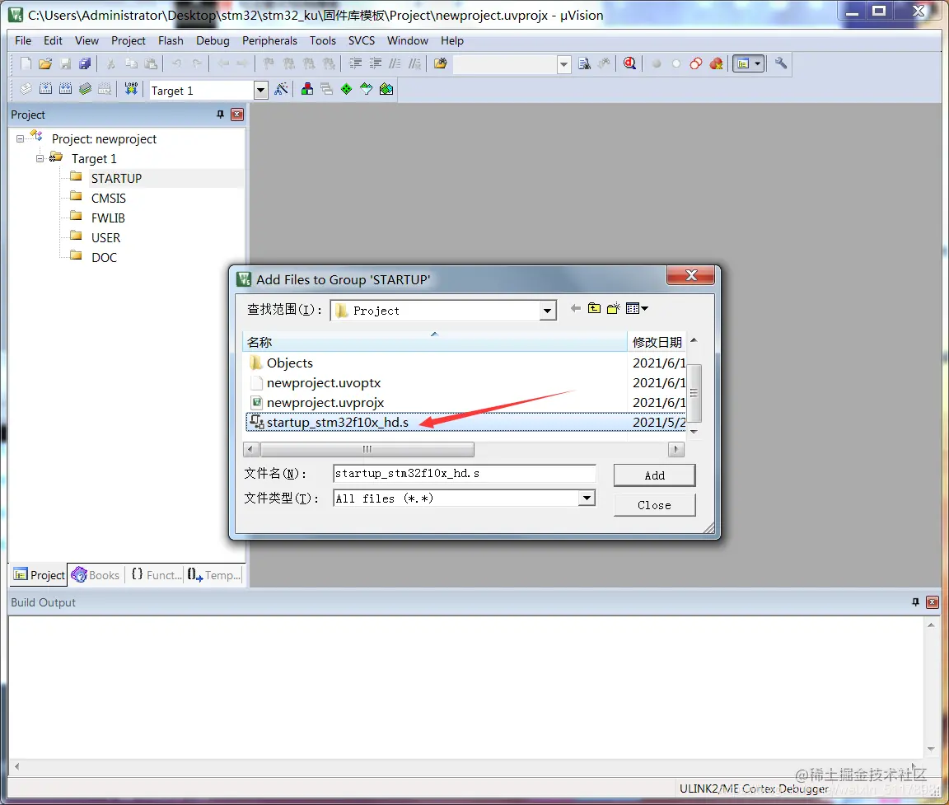The height and width of the screenshot is (805, 949).
Task: Select the USER group folder
Action: pos(105,238)
